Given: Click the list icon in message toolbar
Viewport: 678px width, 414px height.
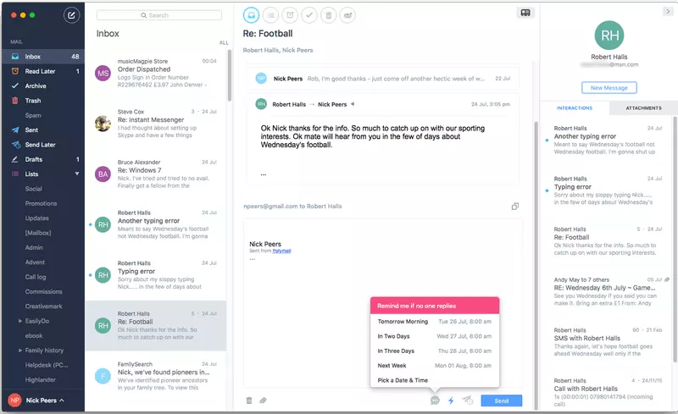Looking at the screenshot, I should tap(270, 15).
